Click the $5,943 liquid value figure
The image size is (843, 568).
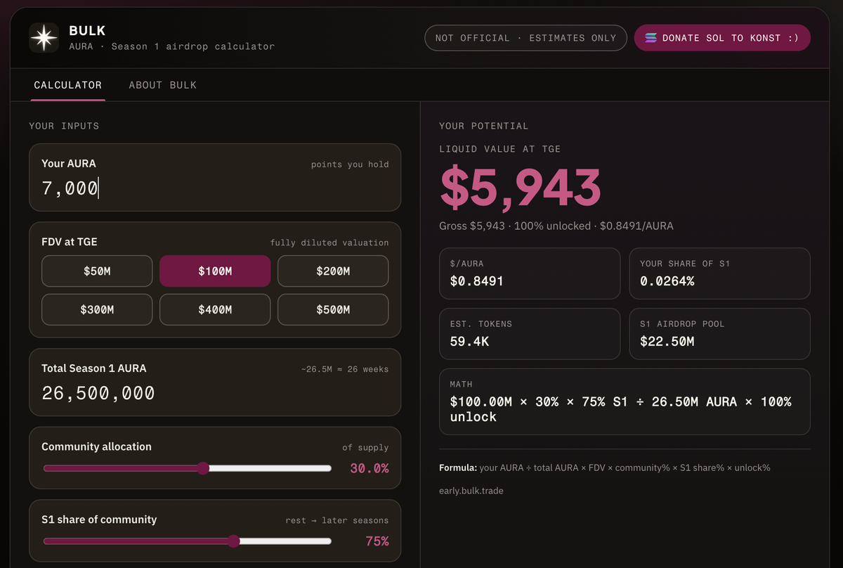pos(521,187)
